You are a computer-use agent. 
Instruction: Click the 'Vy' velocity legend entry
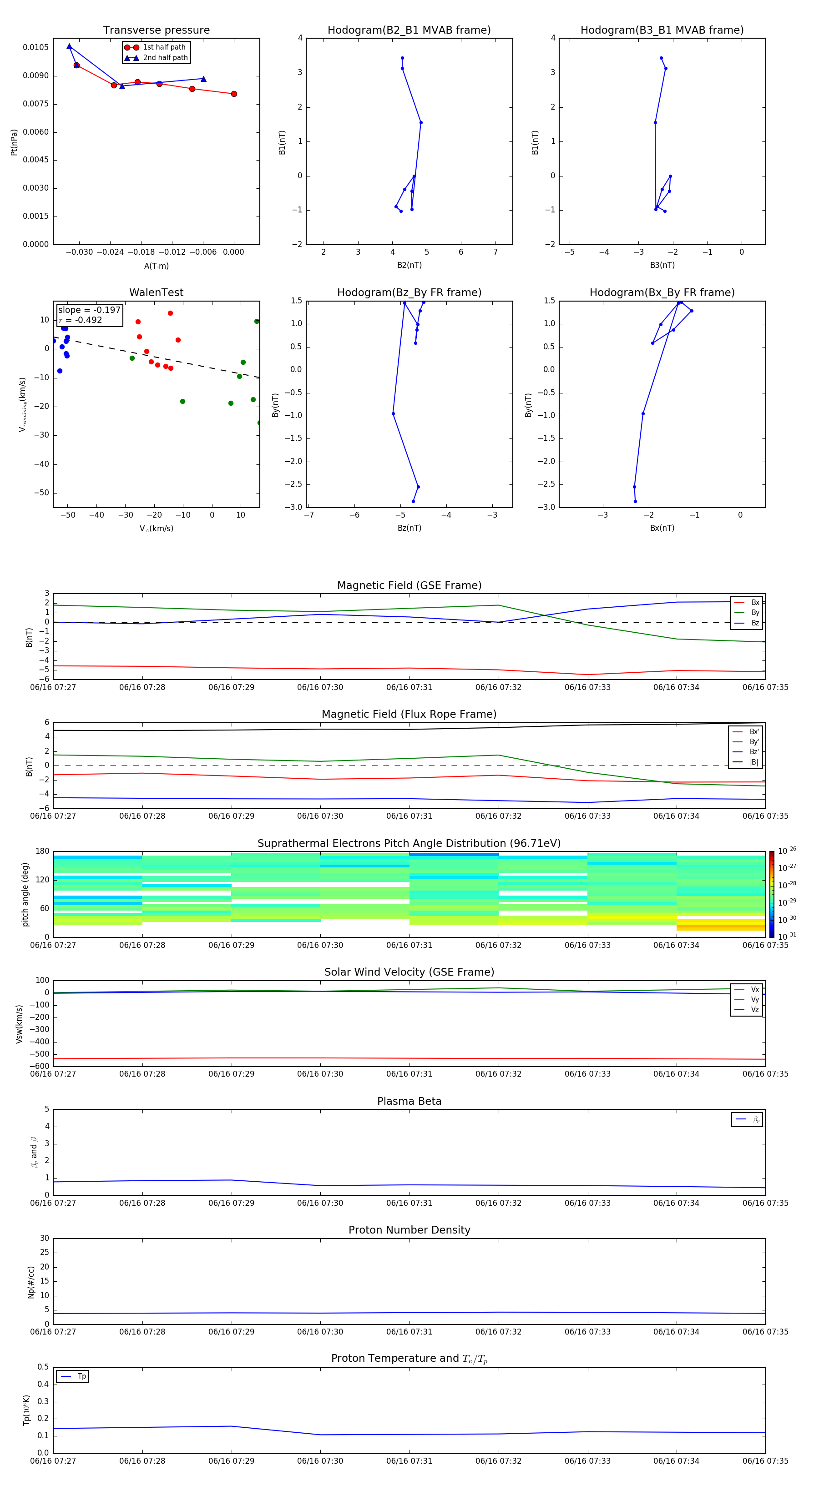pyautogui.click(x=747, y=999)
